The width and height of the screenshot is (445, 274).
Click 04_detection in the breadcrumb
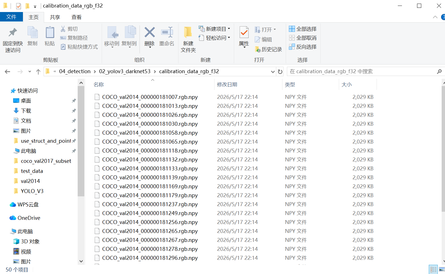point(75,72)
